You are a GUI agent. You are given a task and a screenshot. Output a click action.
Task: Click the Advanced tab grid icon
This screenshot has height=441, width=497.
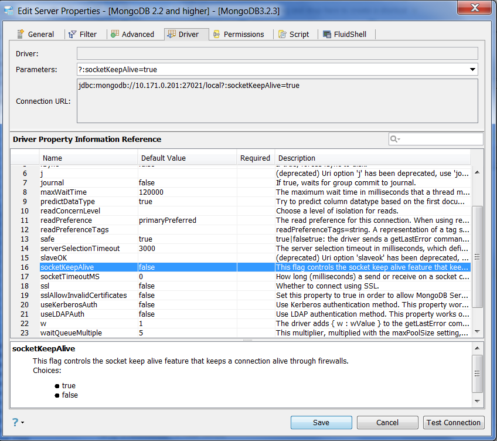[115, 34]
